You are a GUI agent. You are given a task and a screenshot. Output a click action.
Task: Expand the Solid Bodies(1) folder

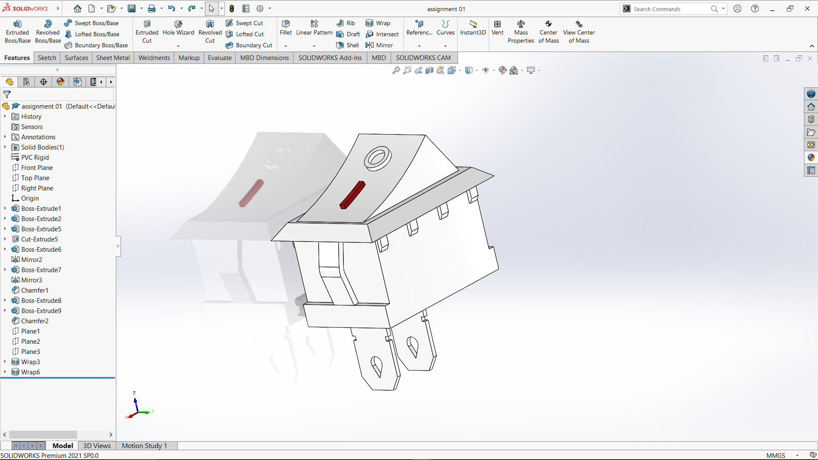click(x=5, y=147)
